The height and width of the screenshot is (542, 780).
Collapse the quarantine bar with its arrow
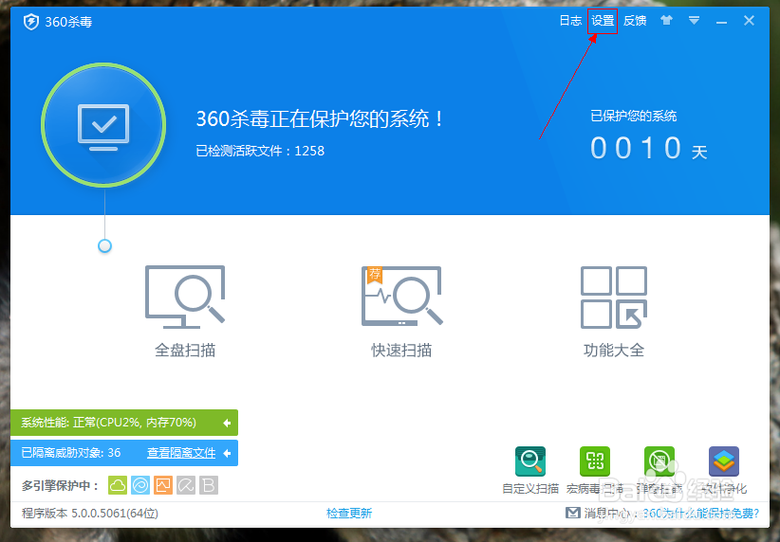point(227,453)
